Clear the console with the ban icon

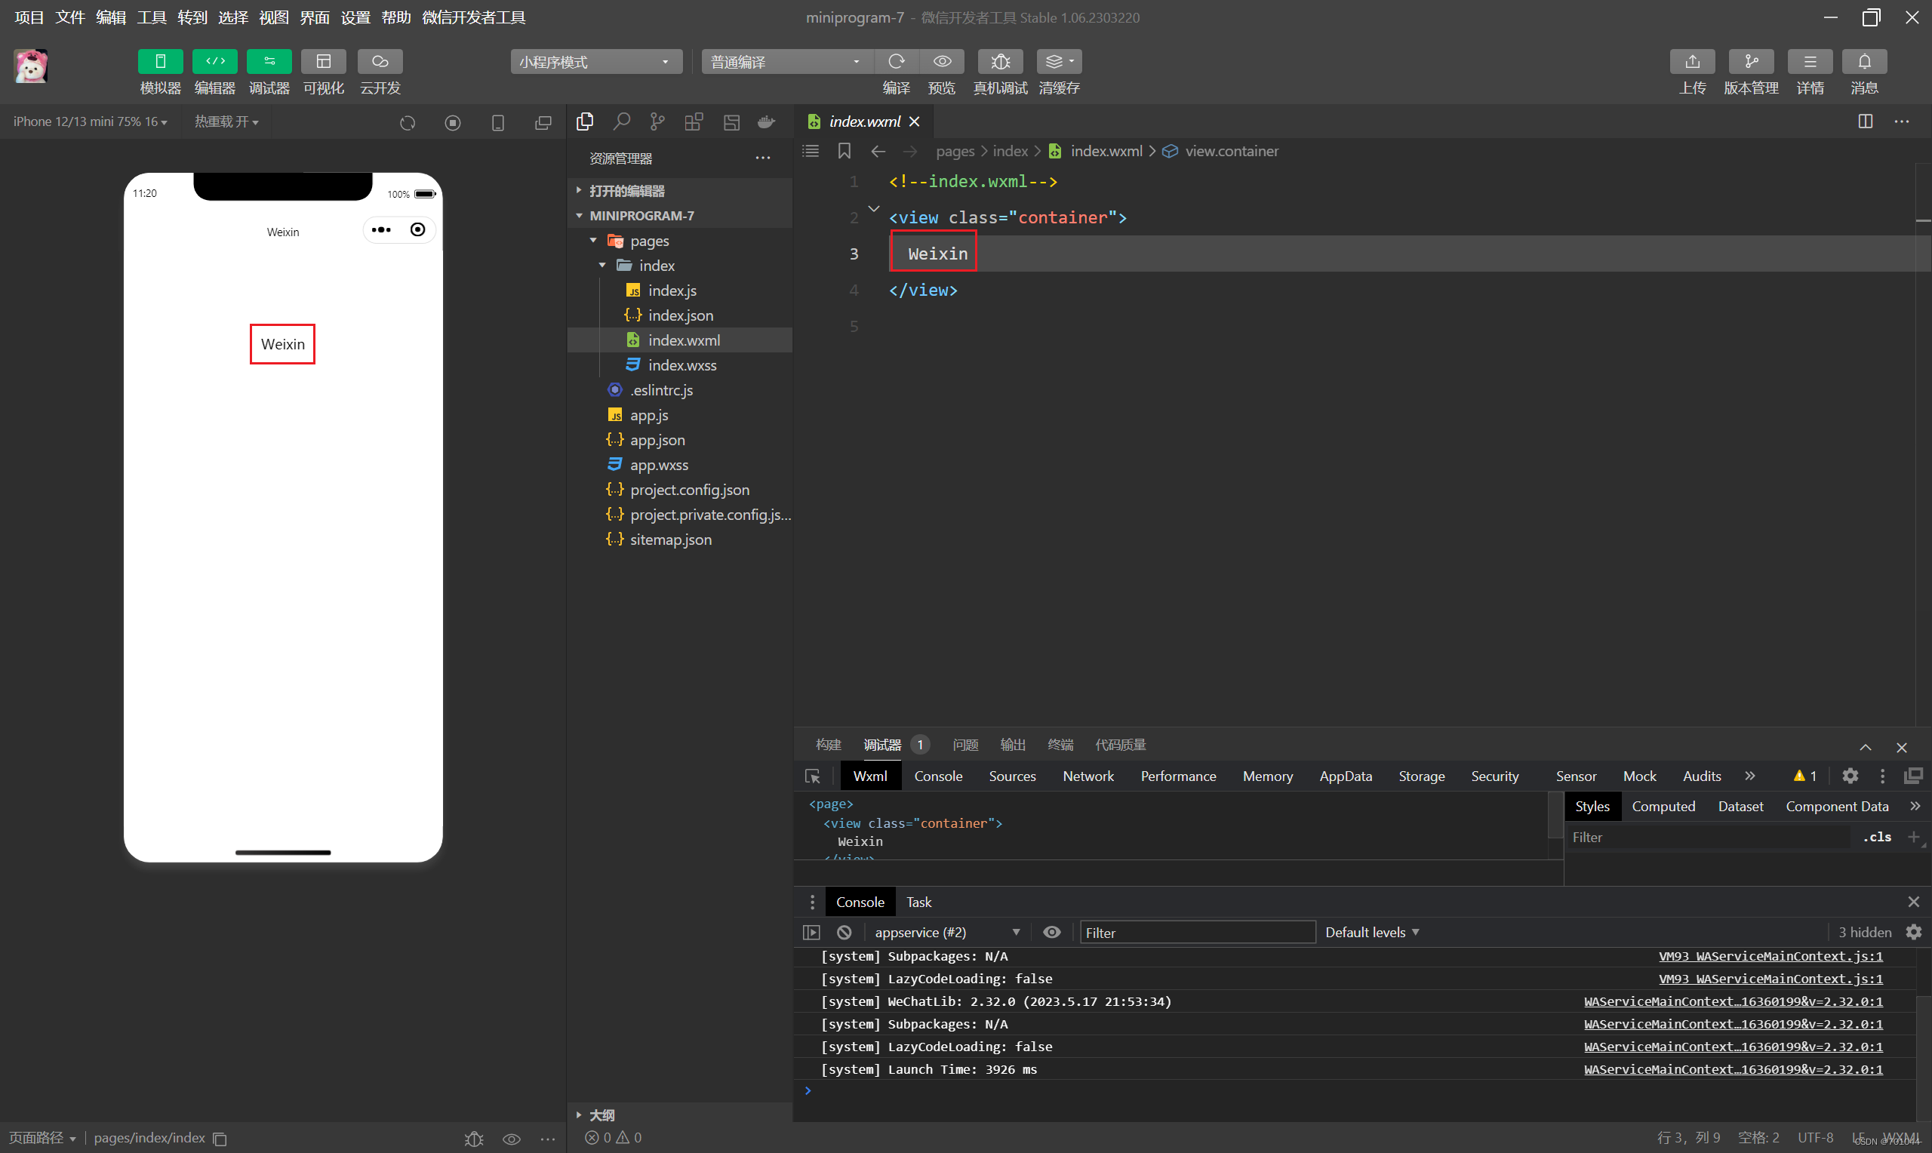pyautogui.click(x=844, y=932)
